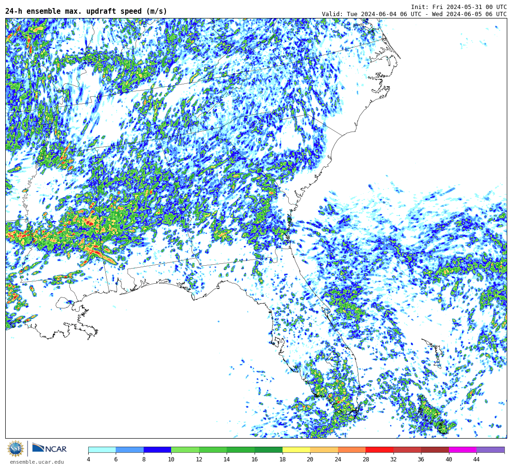
Task: Pick the dark red 36–40 m/s swatch
Action: tap(435, 450)
